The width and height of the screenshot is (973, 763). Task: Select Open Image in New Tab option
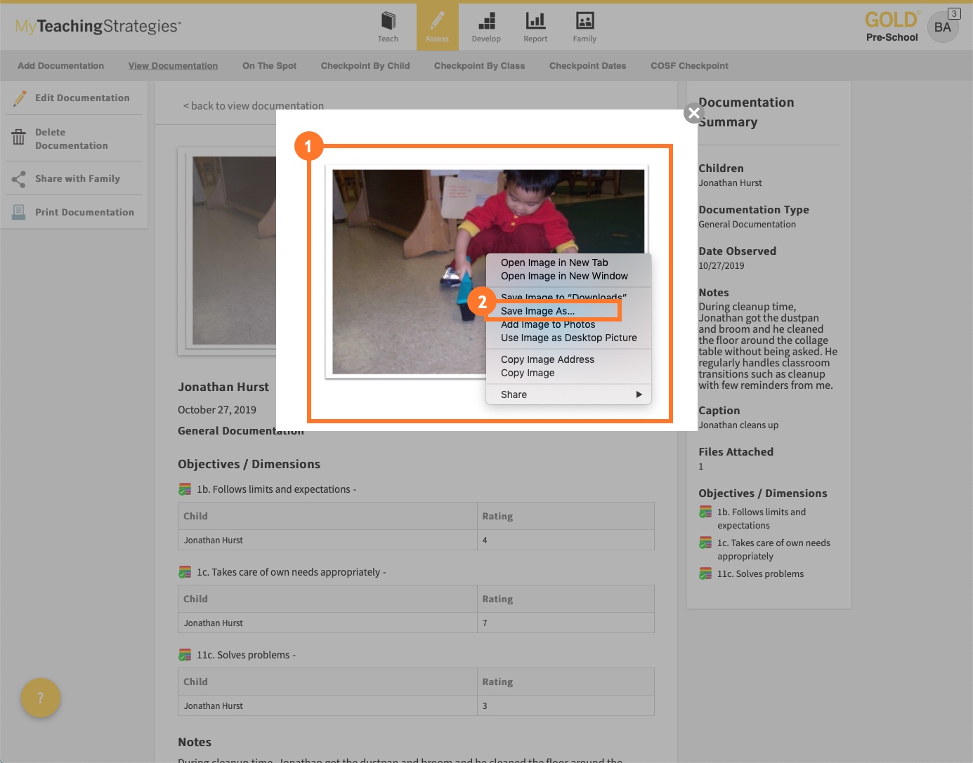(554, 262)
